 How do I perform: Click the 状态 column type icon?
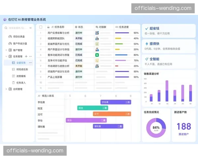pyautogui.click(x=76, y=27)
